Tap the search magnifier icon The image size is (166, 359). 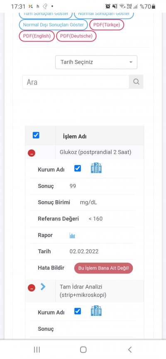pos(136,82)
